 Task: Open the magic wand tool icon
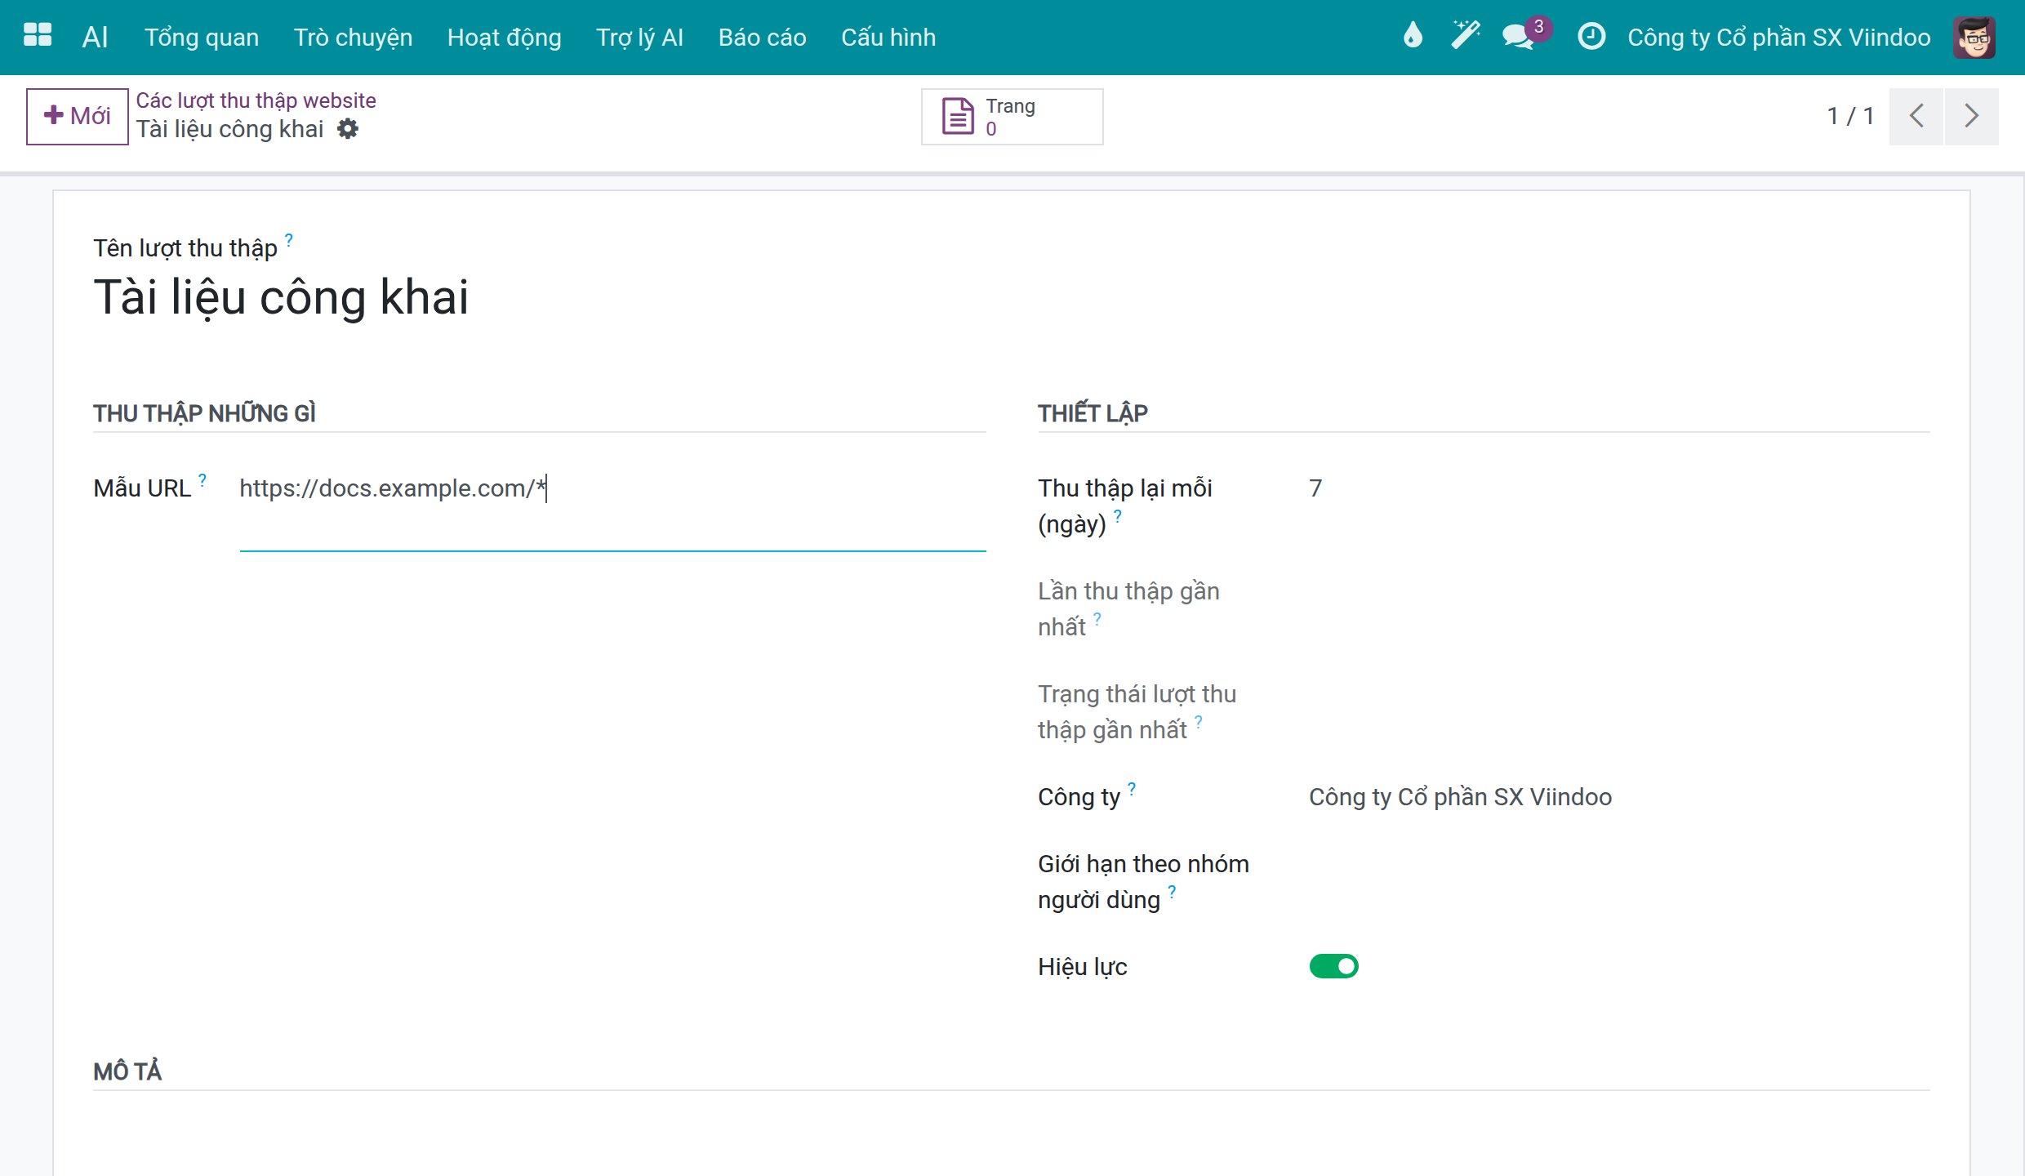pos(1465,36)
